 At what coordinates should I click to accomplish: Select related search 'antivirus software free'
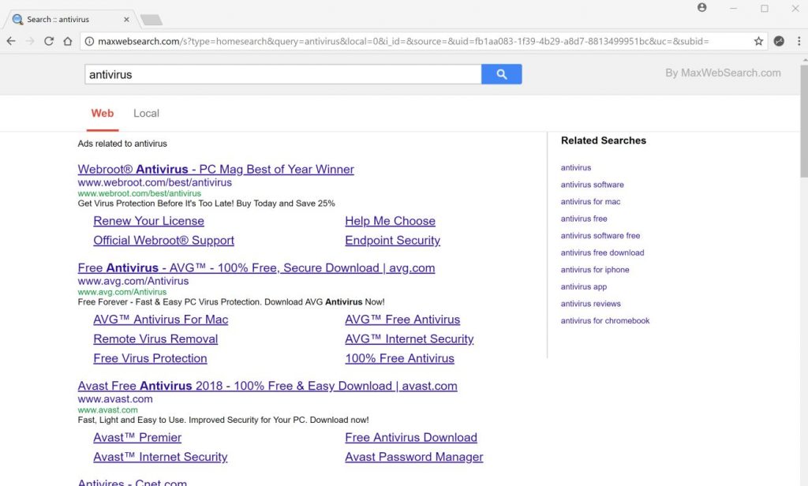pyautogui.click(x=600, y=236)
